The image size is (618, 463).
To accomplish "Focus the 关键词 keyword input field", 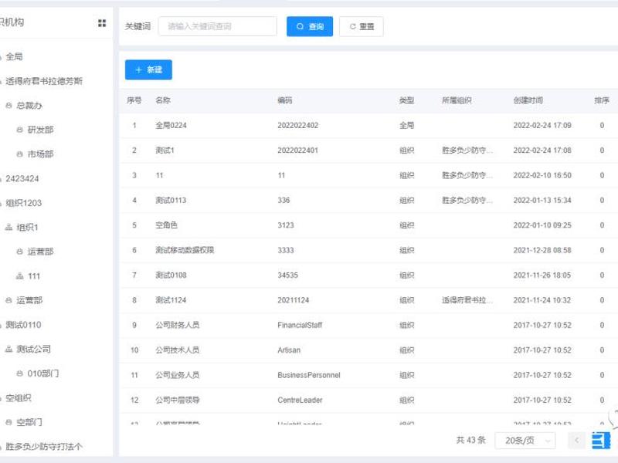I will [218, 26].
